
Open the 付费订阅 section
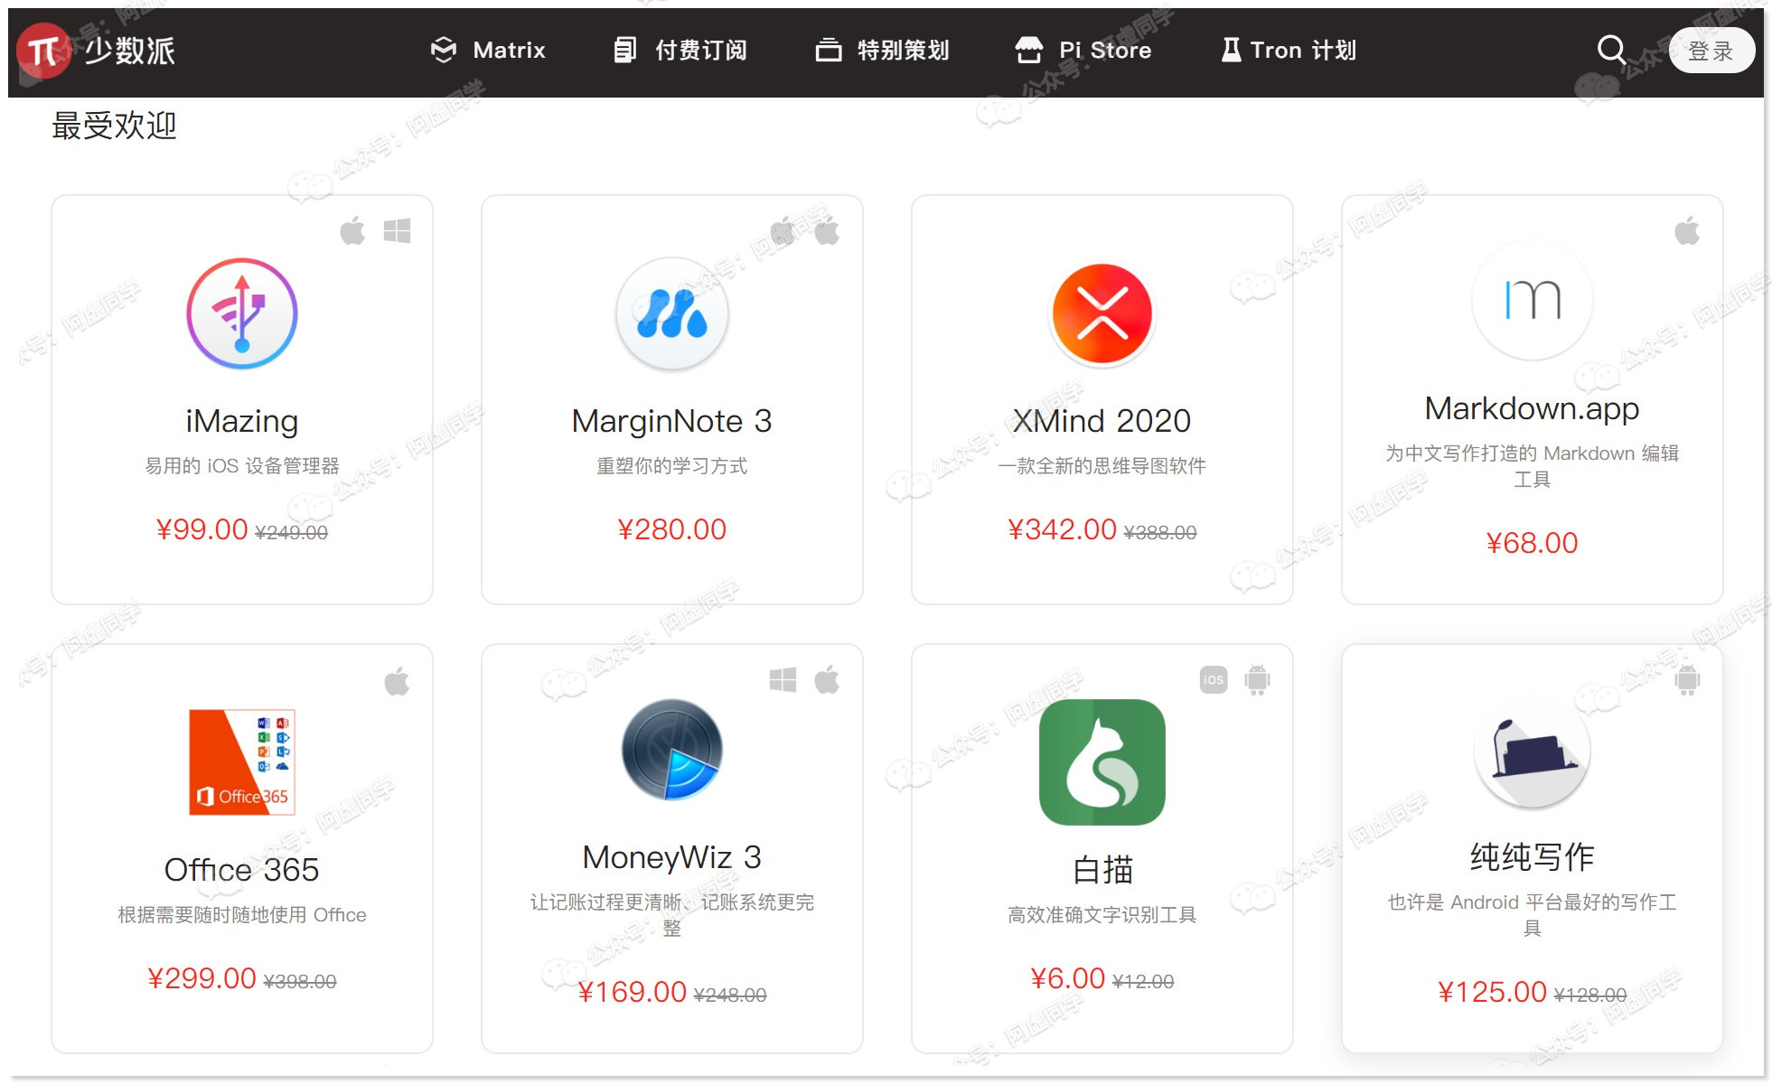point(680,51)
